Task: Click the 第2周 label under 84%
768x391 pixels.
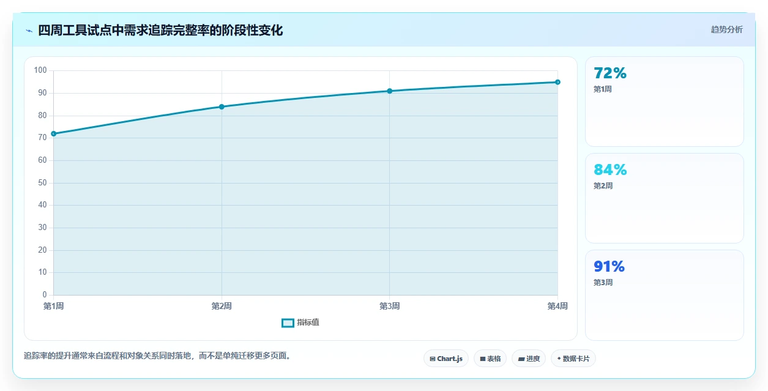Action: [603, 186]
